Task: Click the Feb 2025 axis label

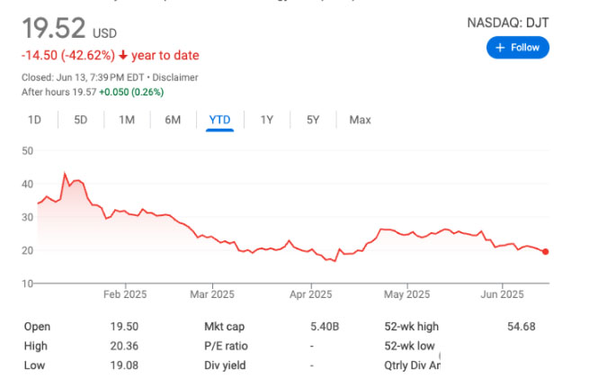Action: point(124,293)
